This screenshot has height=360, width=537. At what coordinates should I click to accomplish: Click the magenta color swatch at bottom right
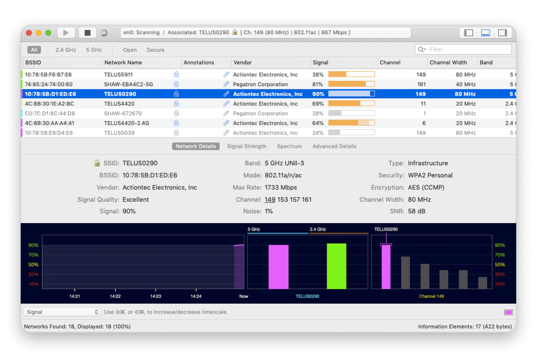[508, 312]
